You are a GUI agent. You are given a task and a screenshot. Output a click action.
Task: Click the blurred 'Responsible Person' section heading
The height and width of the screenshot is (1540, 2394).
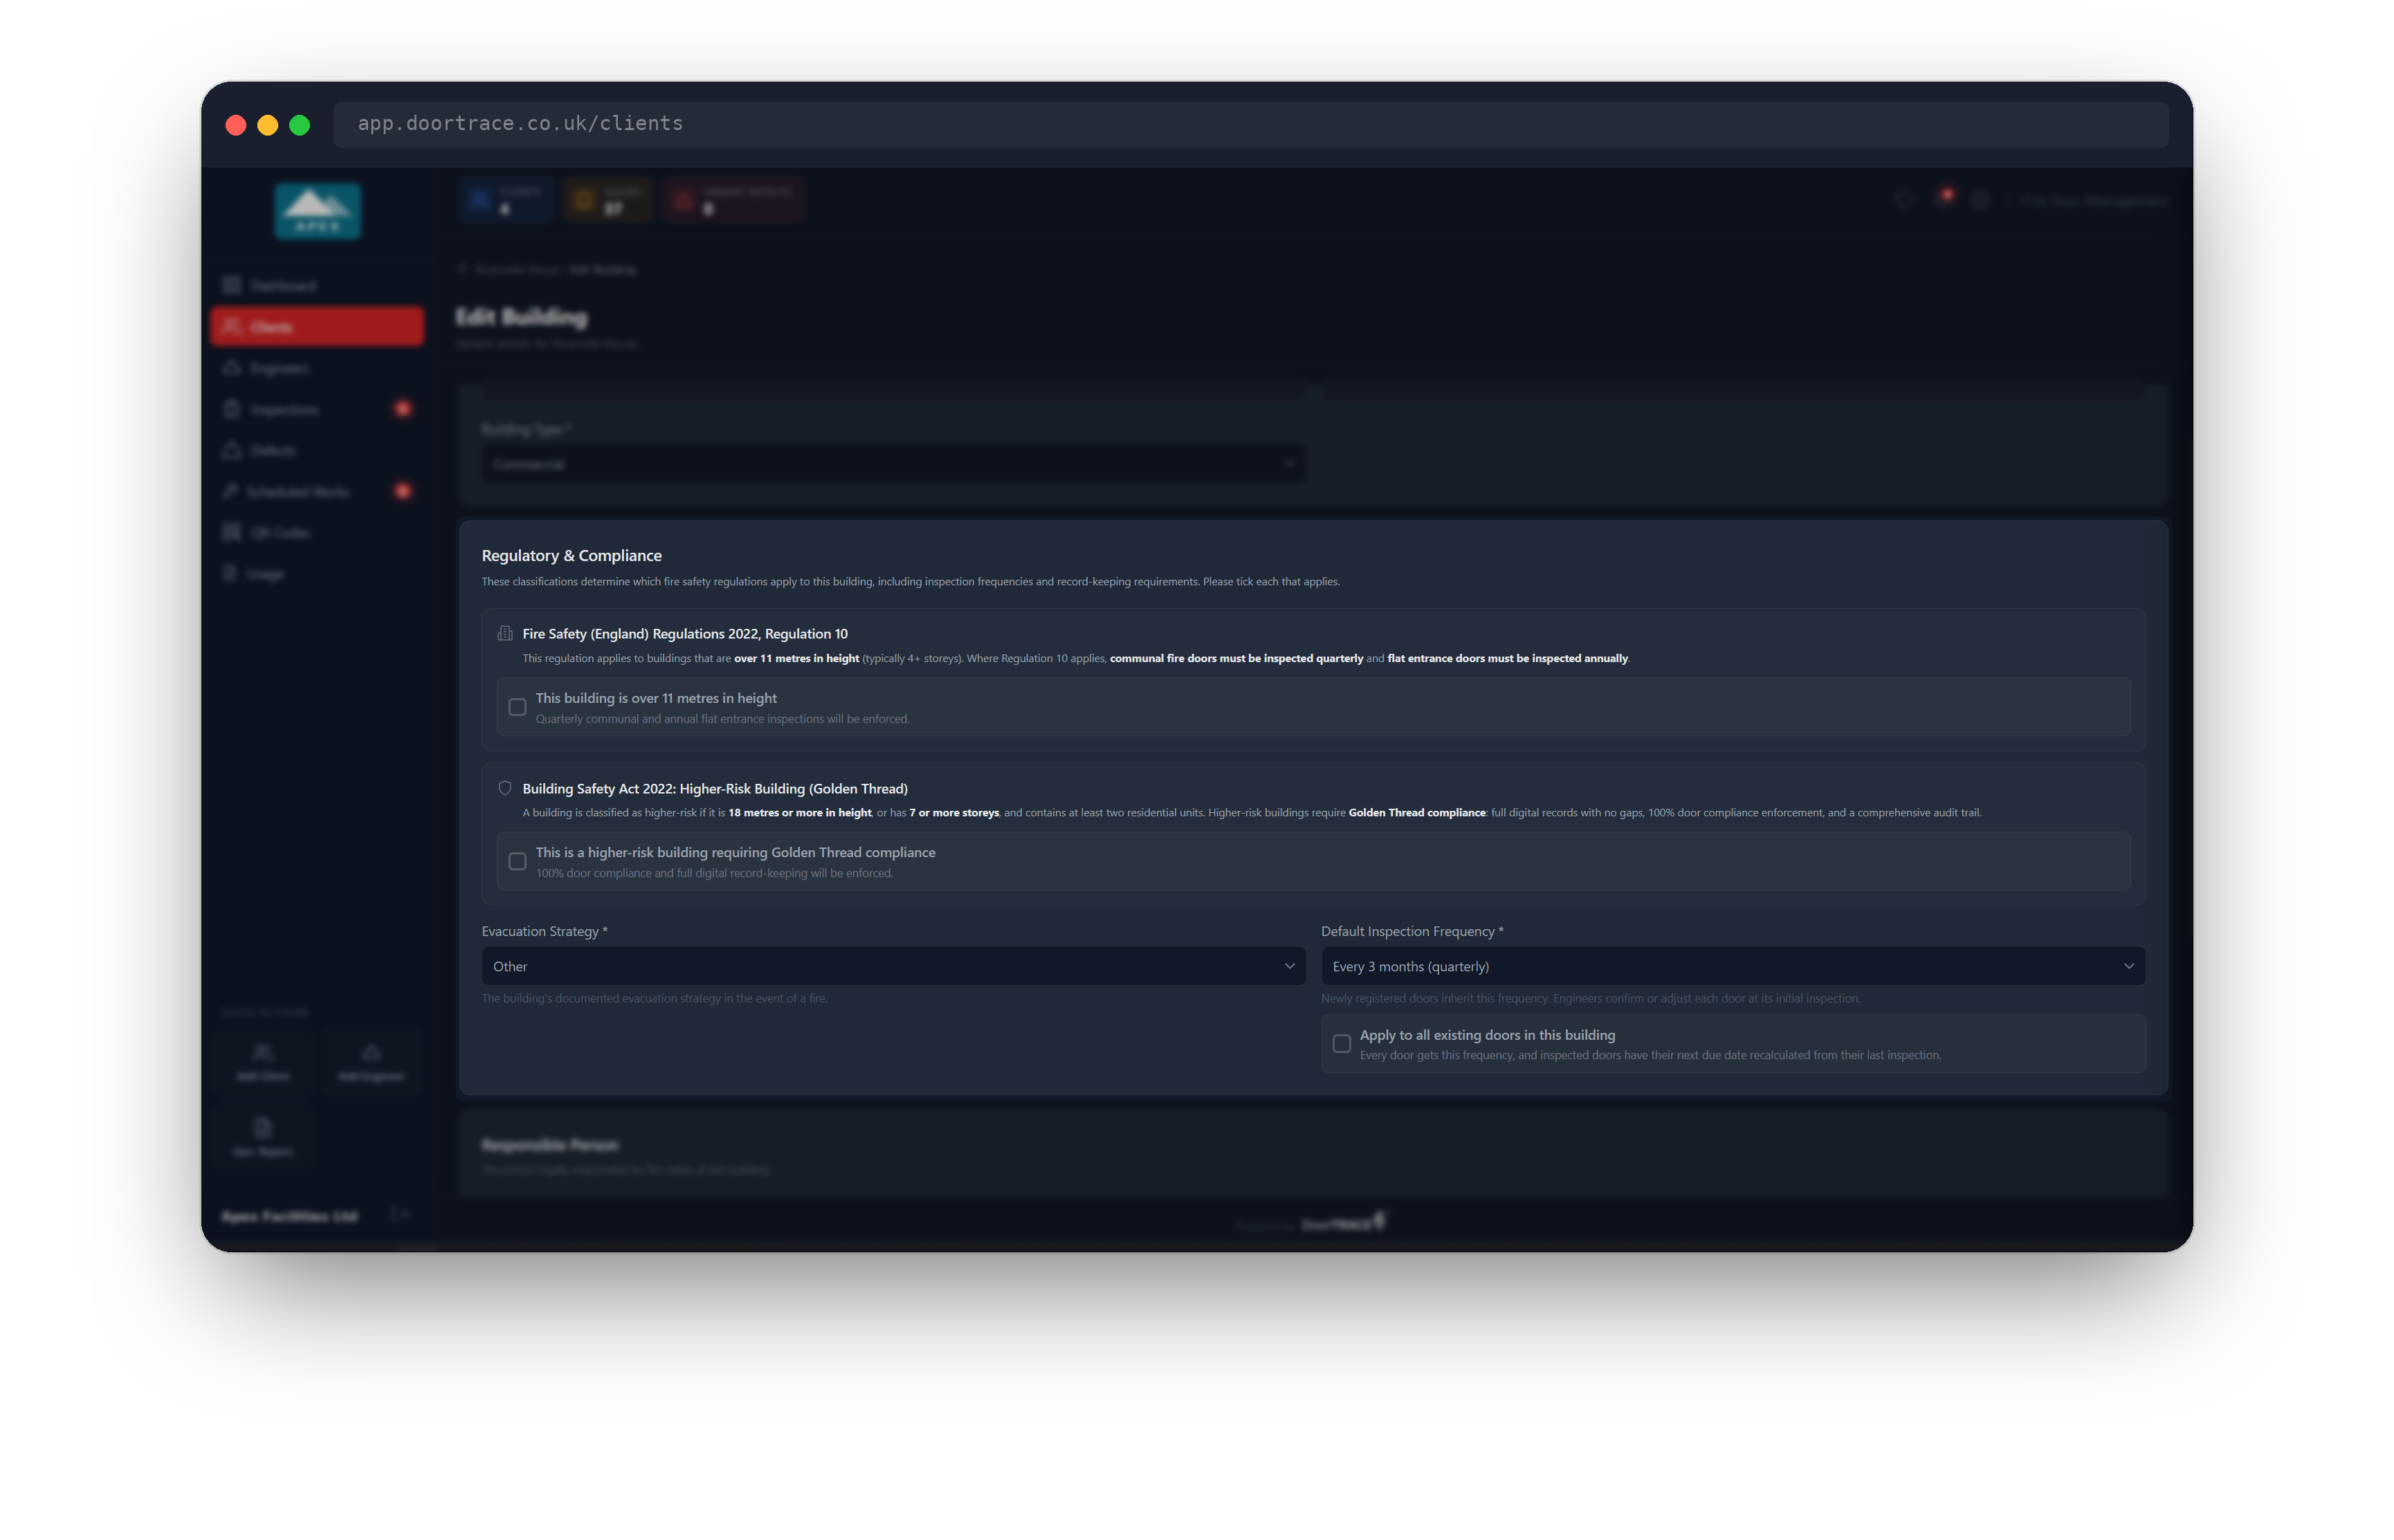pyautogui.click(x=550, y=1144)
